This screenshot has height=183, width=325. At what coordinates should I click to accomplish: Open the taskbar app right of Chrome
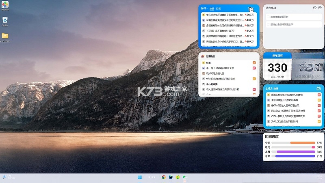click(x=171, y=177)
